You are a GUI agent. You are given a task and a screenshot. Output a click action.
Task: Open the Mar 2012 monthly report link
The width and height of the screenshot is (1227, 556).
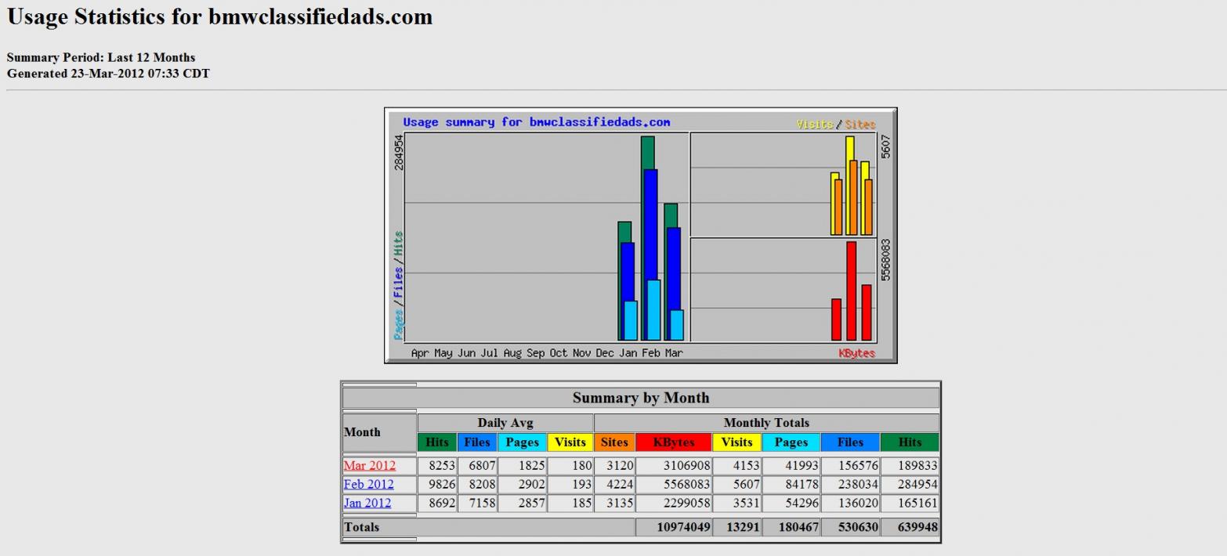[x=369, y=465]
